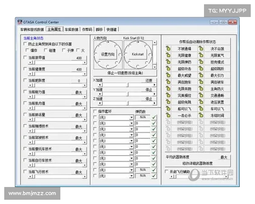Click the 修改详细武器熟练度 button
The height and width of the screenshot is (204, 255).
coord(197,163)
